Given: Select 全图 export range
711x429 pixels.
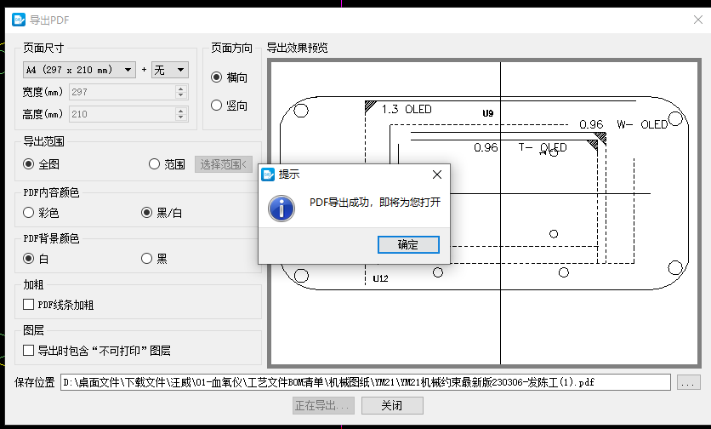Looking at the screenshot, I should (x=42, y=164).
